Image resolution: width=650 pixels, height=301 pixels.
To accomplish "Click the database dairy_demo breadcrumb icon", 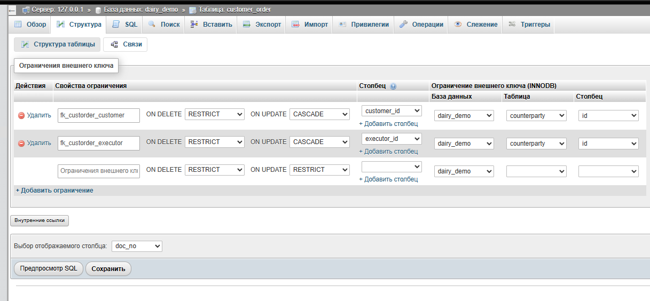I will coord(99,10).
